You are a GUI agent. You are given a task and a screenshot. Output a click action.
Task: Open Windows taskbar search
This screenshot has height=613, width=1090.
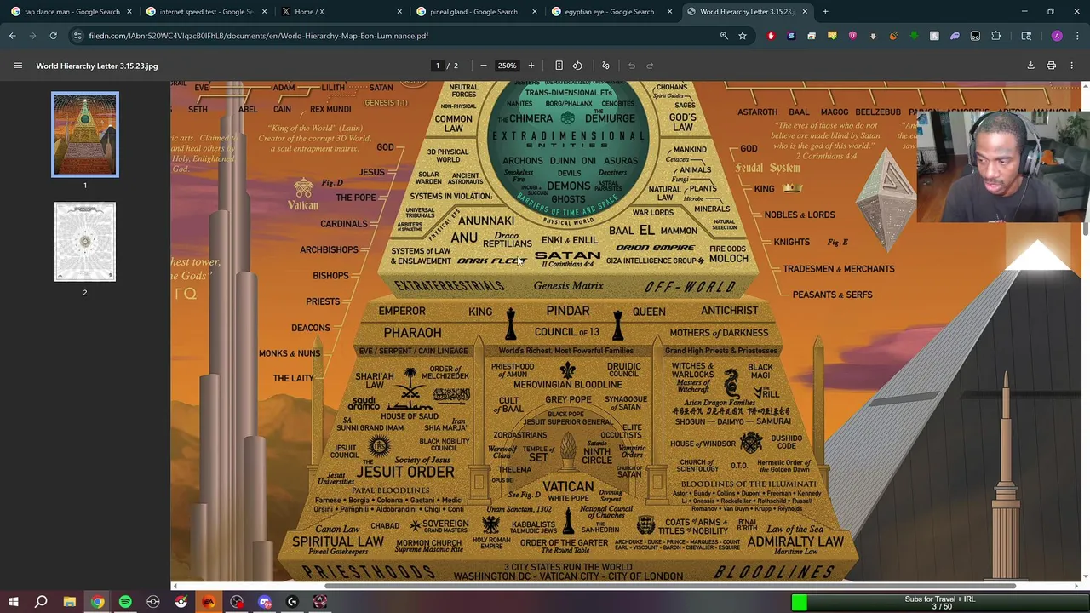click(x=41, y=602)
